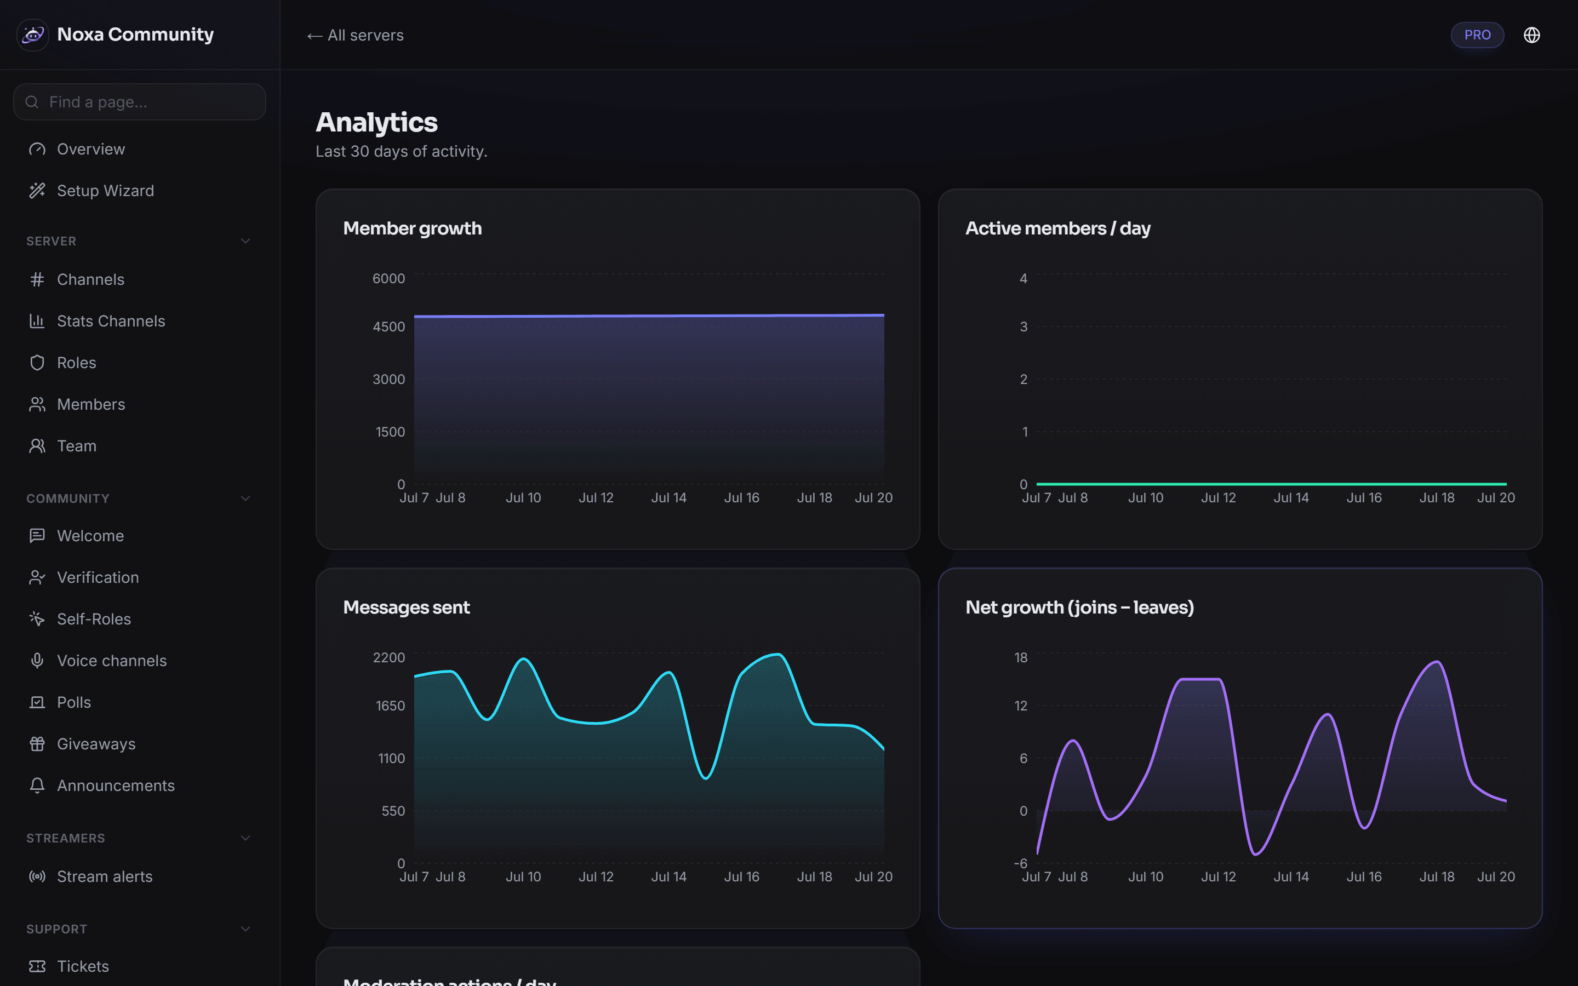Viewport: 1578px width, 986px height.
Task: Click the Noxa Community title
Action: tap(136, 35)
